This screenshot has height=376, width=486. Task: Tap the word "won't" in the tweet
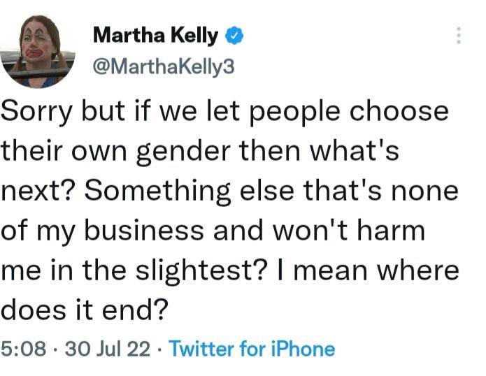pos(301,230)
